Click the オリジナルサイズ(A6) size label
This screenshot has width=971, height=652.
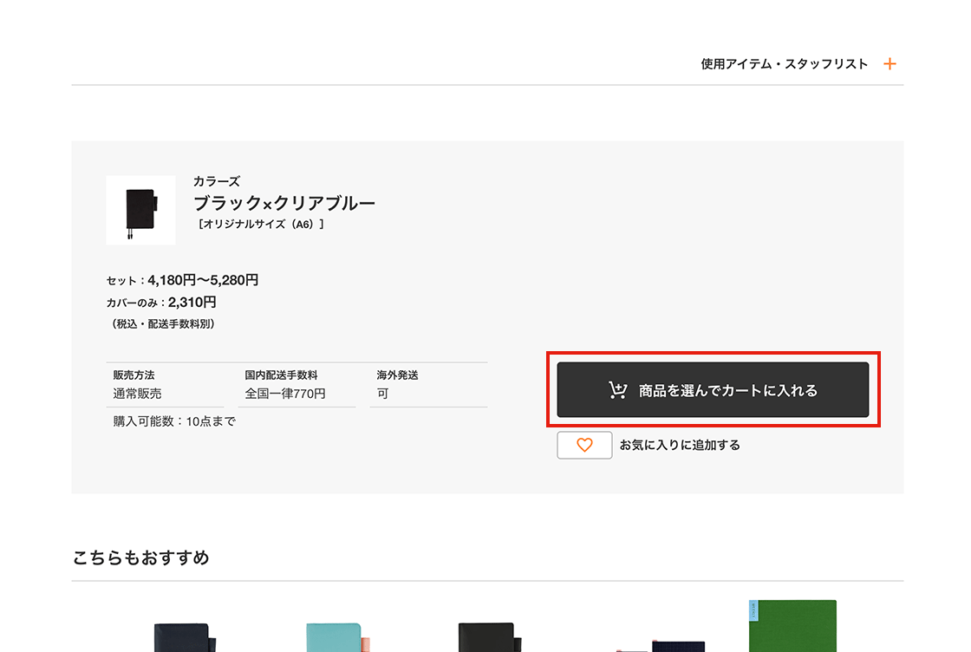(x=261, y=224)
